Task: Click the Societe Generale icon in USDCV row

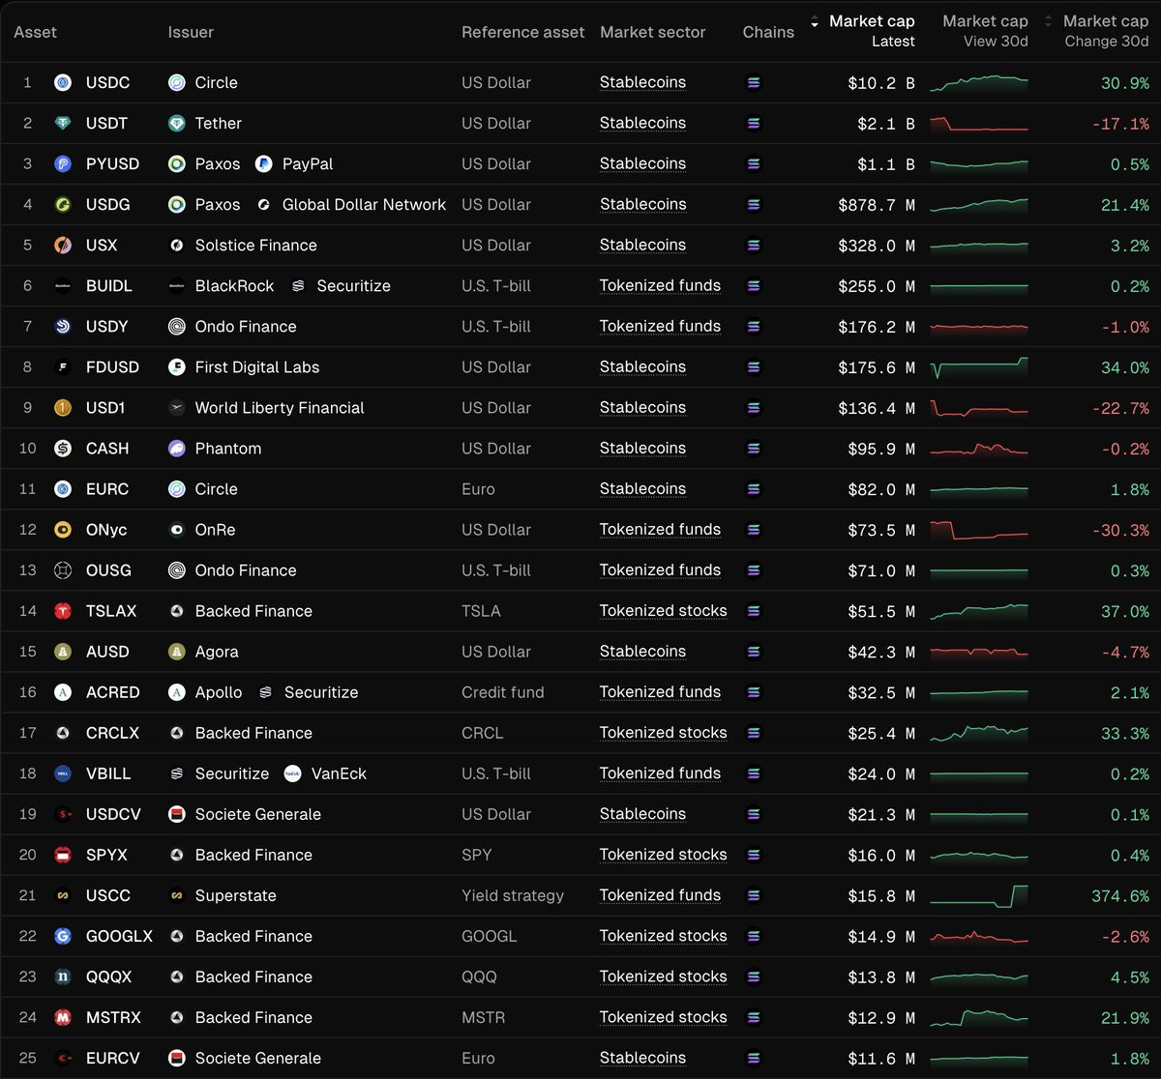Action: (x=176, y=814)
